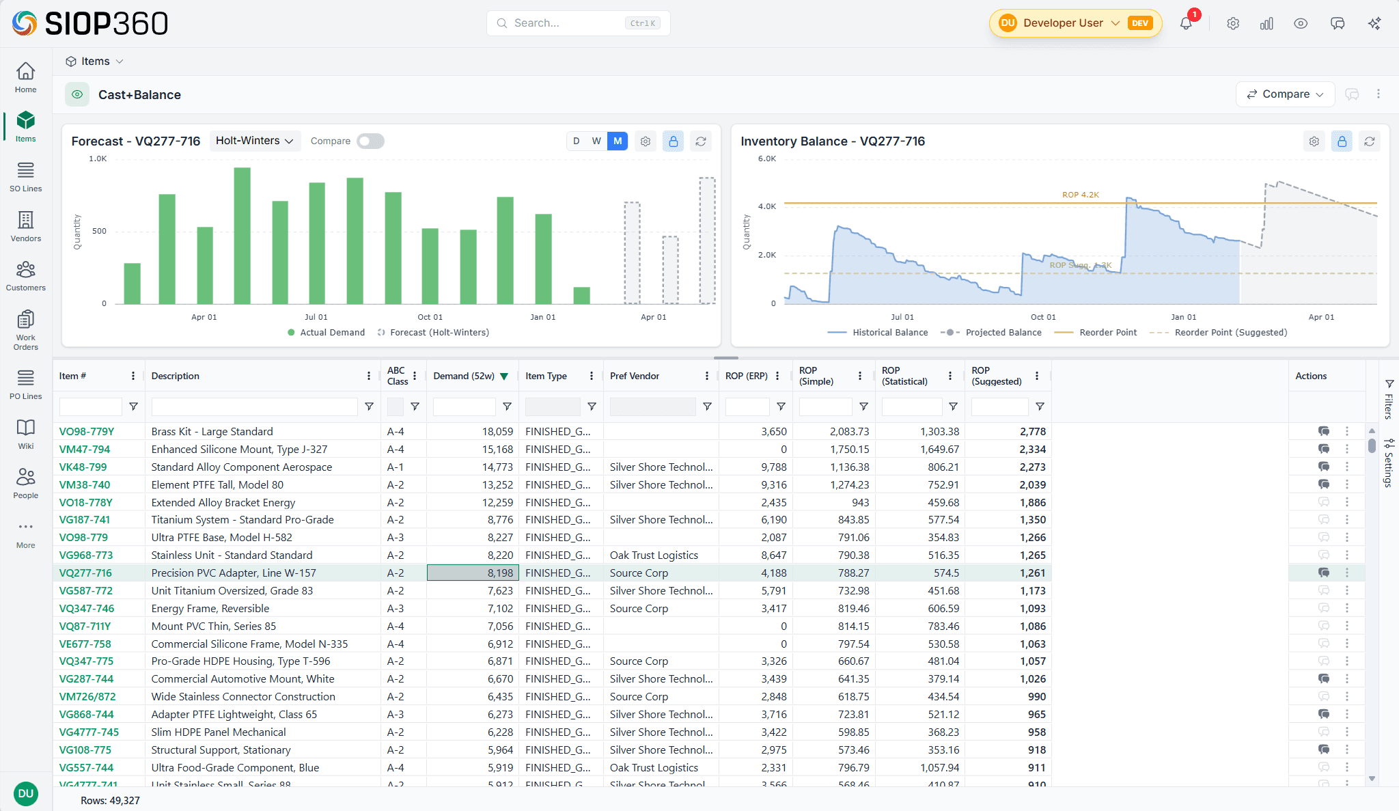This screenshot has height=811, width=1399.
Task: Expand the Compare dropdown button
Action: (1285, 94)
